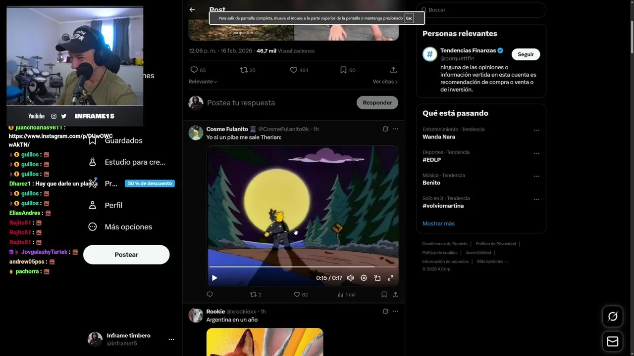Open Condiciones de Servicio footer link

click(x=445, y=244)
